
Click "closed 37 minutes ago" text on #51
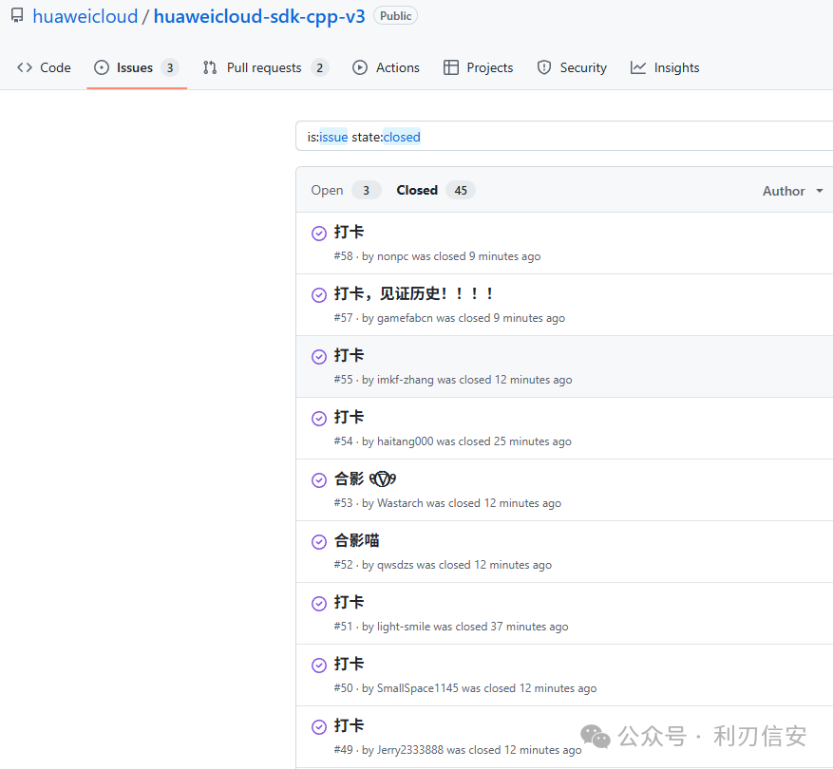pos(512,627)
